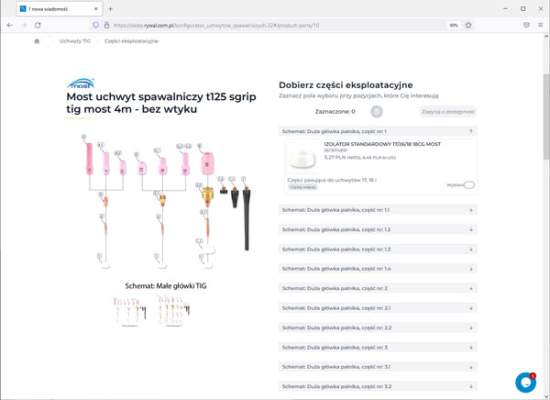Image resolution: width=550 pixels, height=400 pixels.
Task: Click the Most brand logo
Action: [81, 83]
